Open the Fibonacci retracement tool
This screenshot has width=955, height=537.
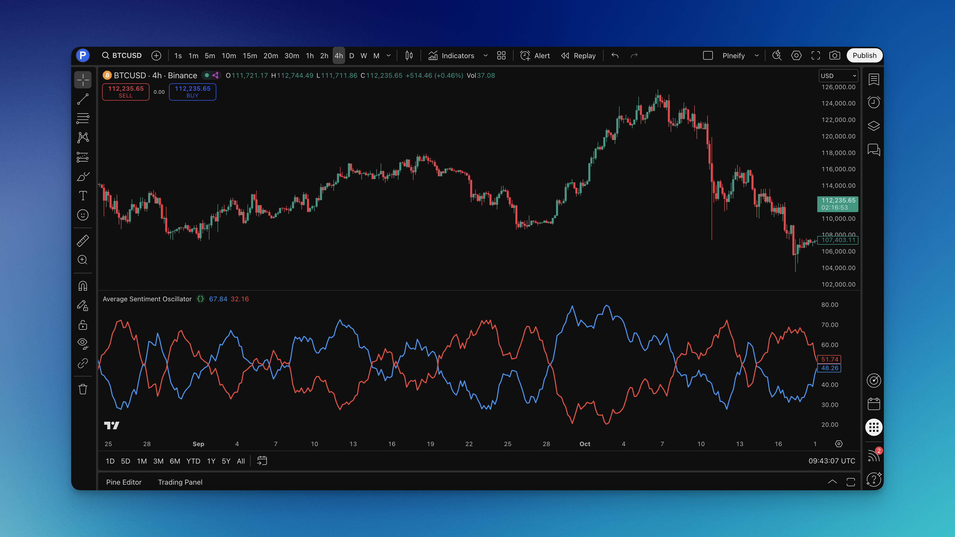(83, 119)
